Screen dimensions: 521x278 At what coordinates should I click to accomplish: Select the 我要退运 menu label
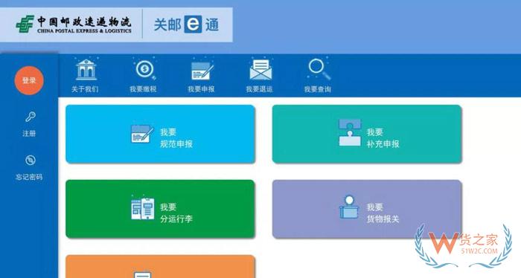click(260, 89)
